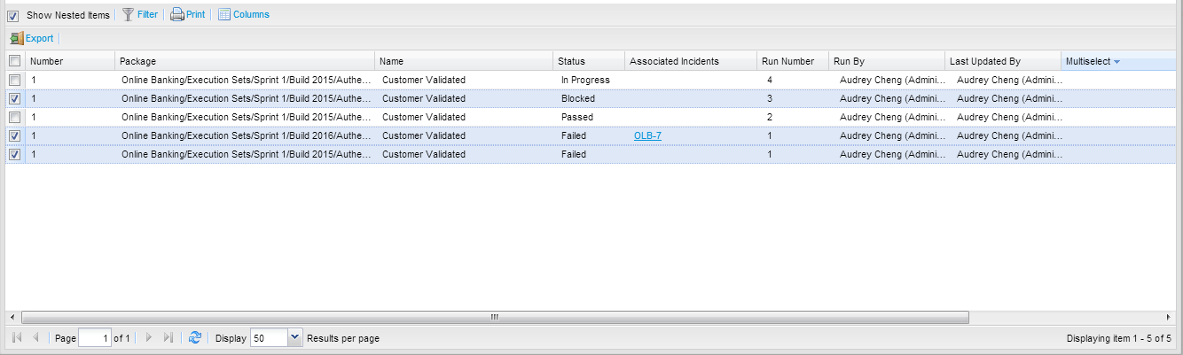Screen dimensions: 1183x355
Task: Expand the results per page dropdown
Action: pos(295,338)
